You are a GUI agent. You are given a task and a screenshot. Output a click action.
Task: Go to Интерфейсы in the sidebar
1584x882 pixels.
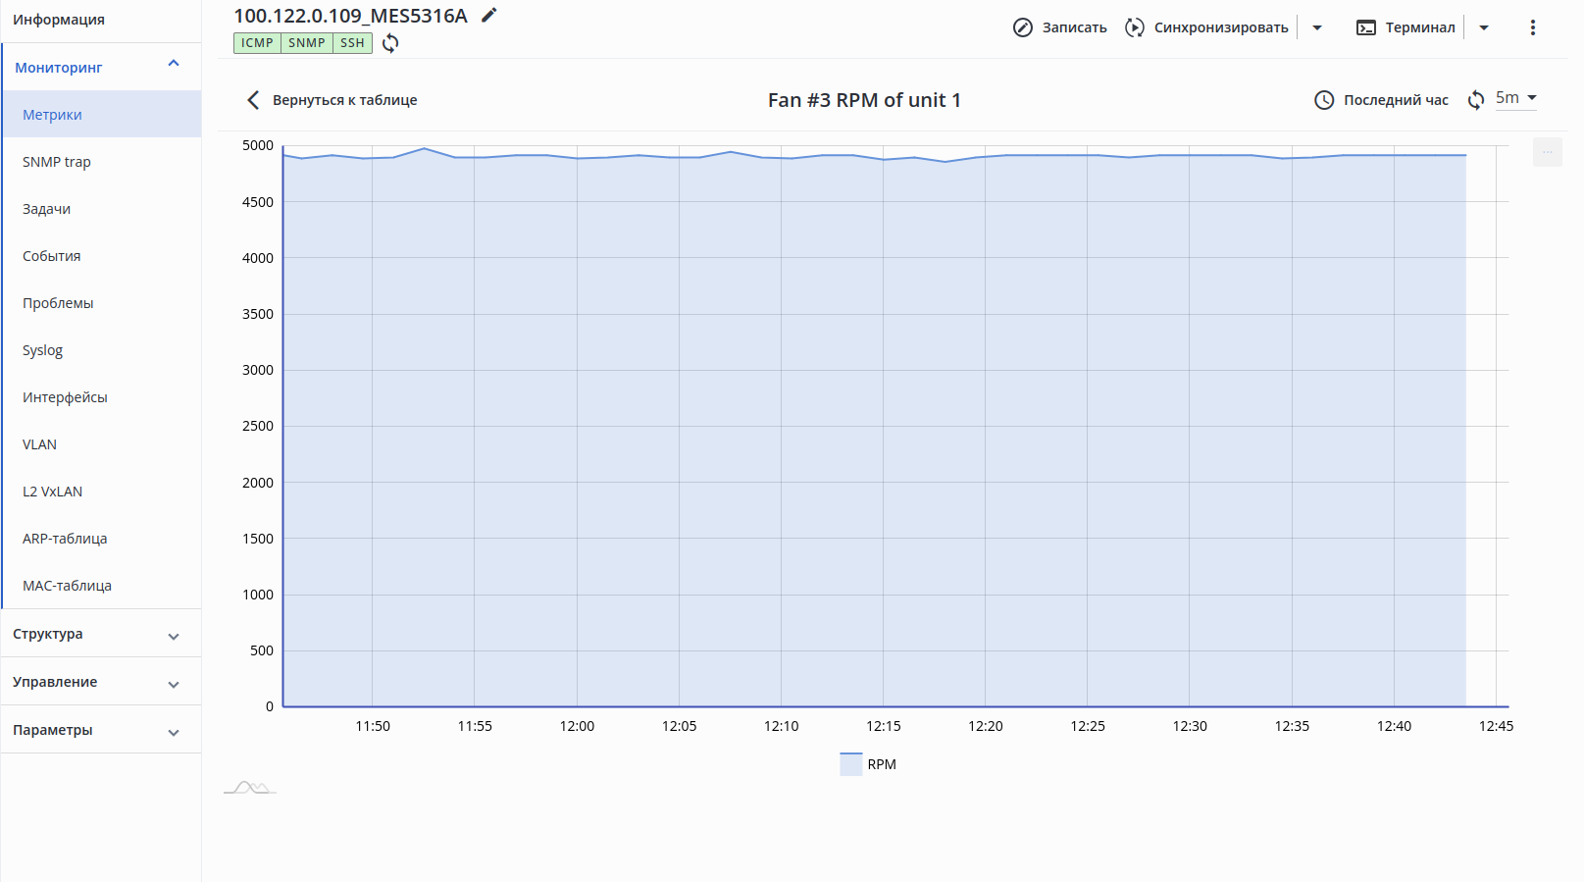[x=65, y=397]
